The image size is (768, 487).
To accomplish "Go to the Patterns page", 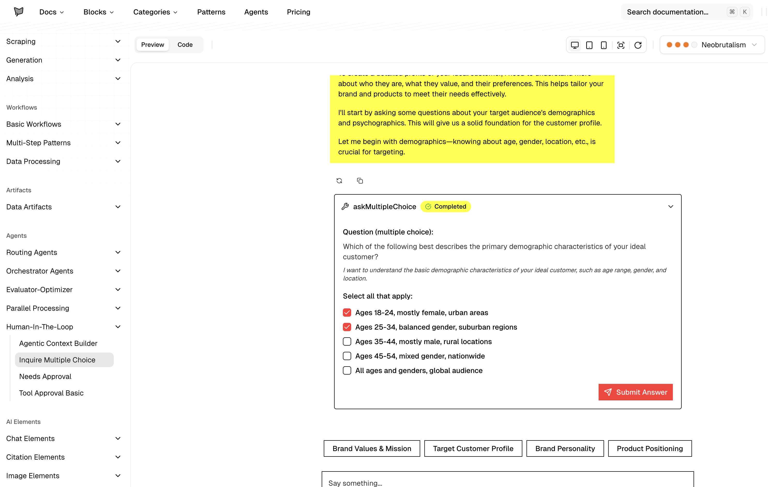I will tap(211, 12).
